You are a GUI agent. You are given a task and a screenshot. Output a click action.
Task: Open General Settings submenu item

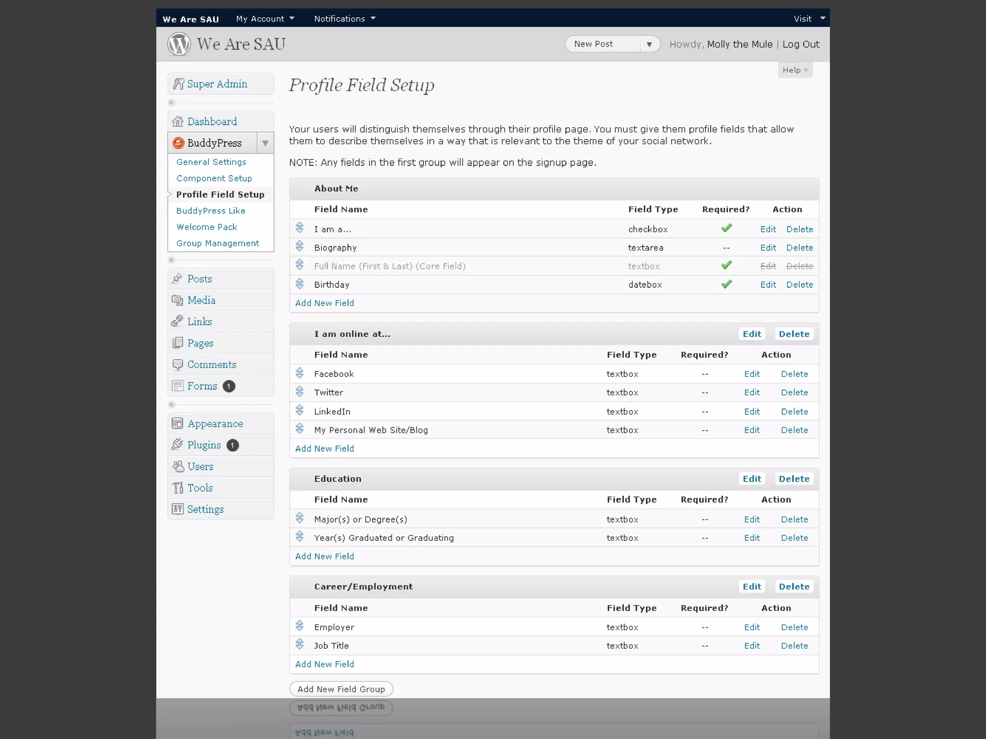pos(211,162)
